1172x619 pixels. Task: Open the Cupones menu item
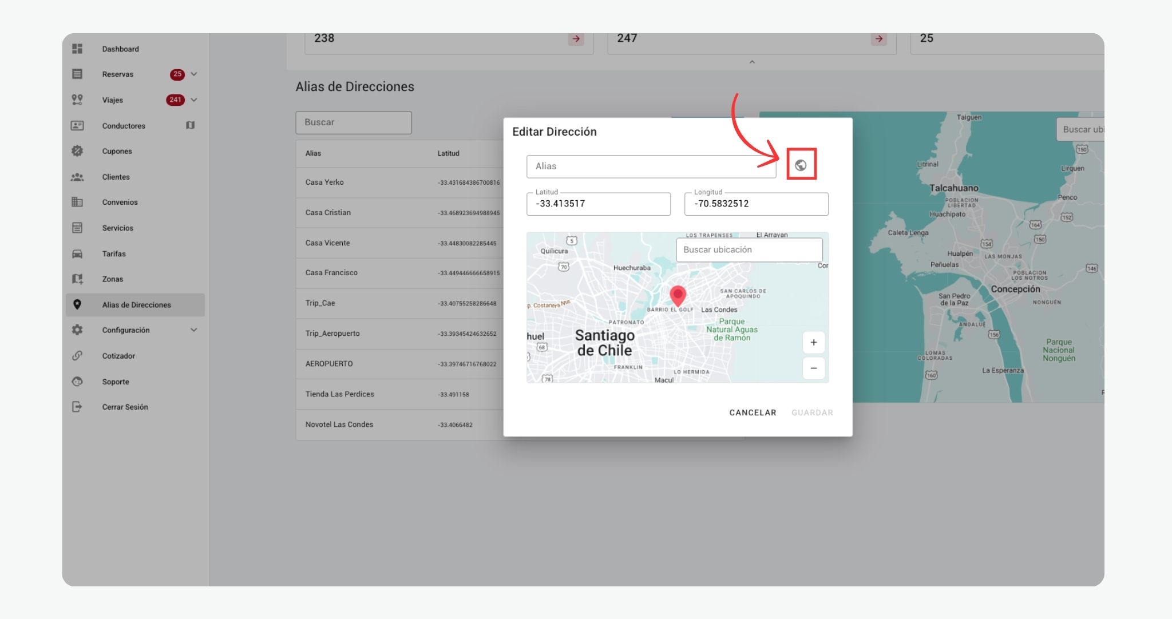(135, 151)
